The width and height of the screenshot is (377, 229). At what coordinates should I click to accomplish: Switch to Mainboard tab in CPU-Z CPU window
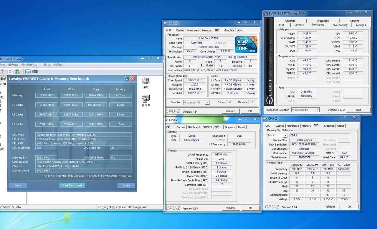193,30
